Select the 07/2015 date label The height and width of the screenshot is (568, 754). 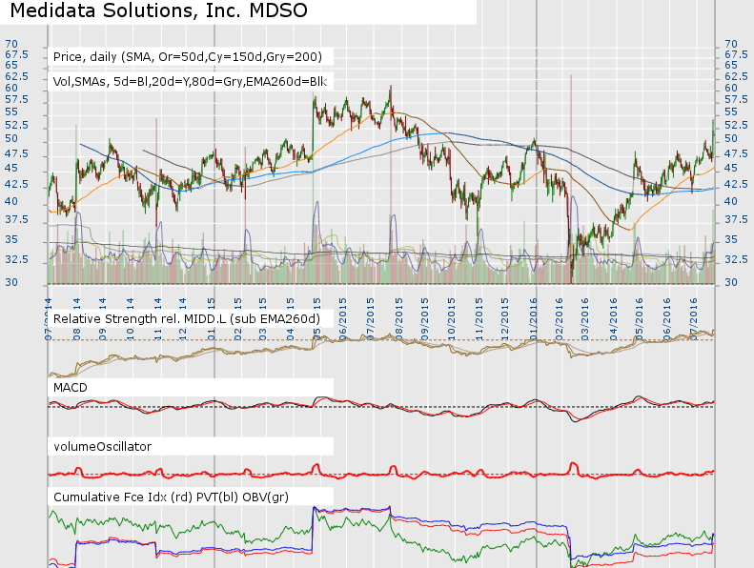point(370,320)
